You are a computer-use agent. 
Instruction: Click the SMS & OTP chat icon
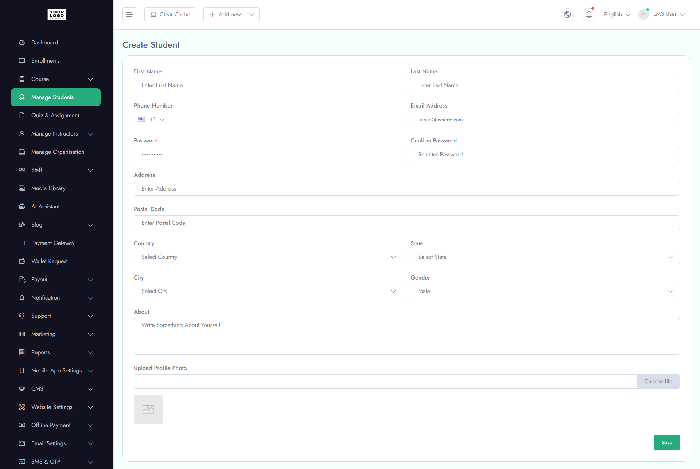[22, 462]
